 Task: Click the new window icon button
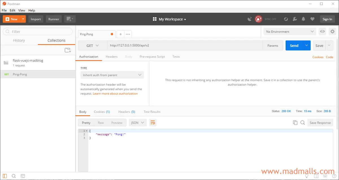70,19
